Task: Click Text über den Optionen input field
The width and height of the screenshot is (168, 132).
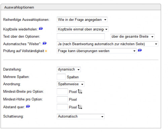Action: point(81,36)
